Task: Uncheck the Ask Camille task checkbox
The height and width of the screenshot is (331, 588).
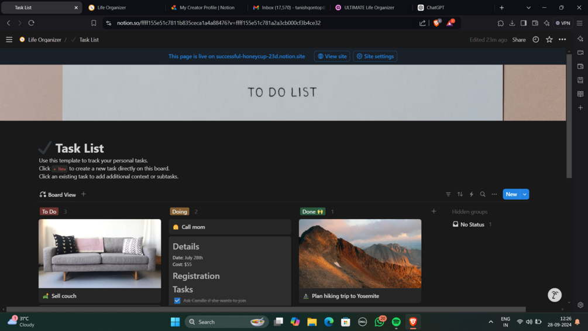Action: [177, 301]
